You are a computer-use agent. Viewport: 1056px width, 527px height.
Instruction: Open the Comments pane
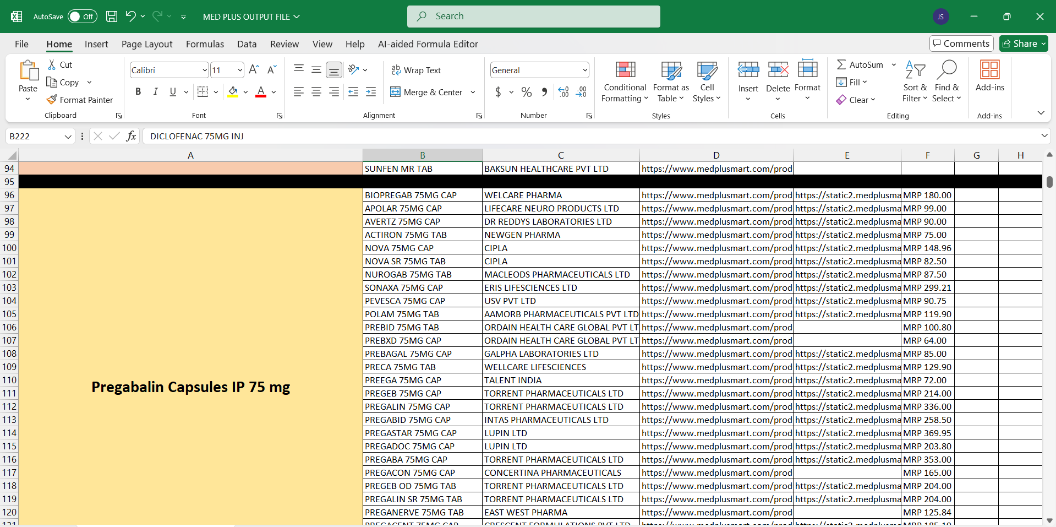[961, 44]
